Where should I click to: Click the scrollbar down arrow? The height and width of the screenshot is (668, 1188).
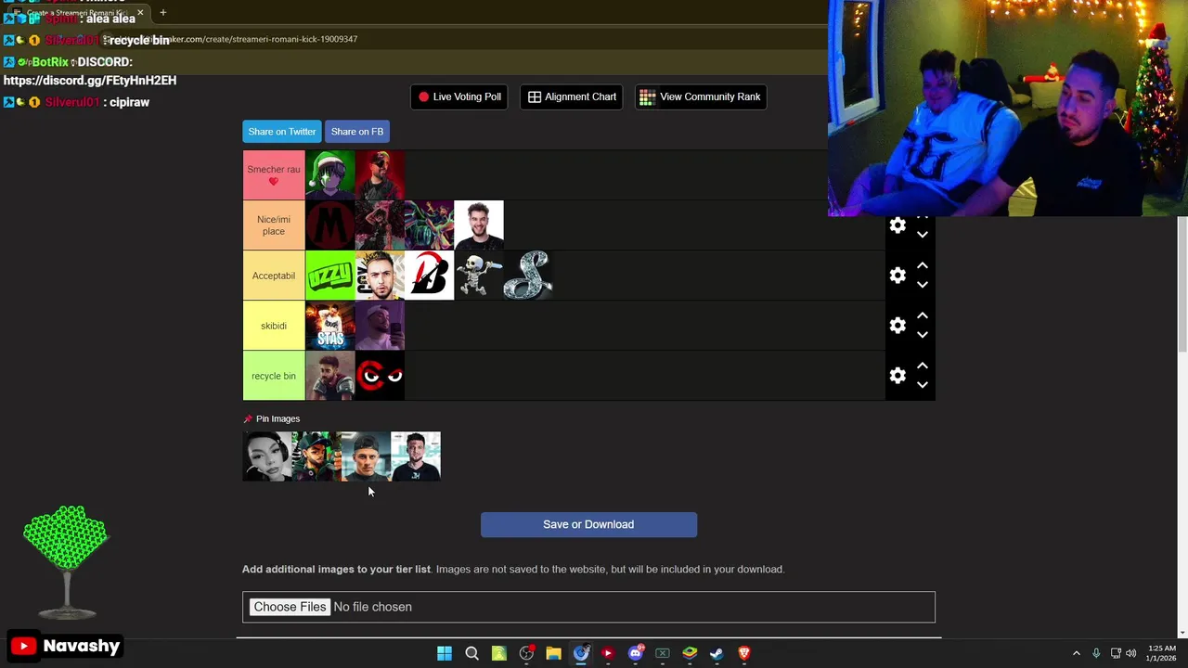tap(1182, 633)
